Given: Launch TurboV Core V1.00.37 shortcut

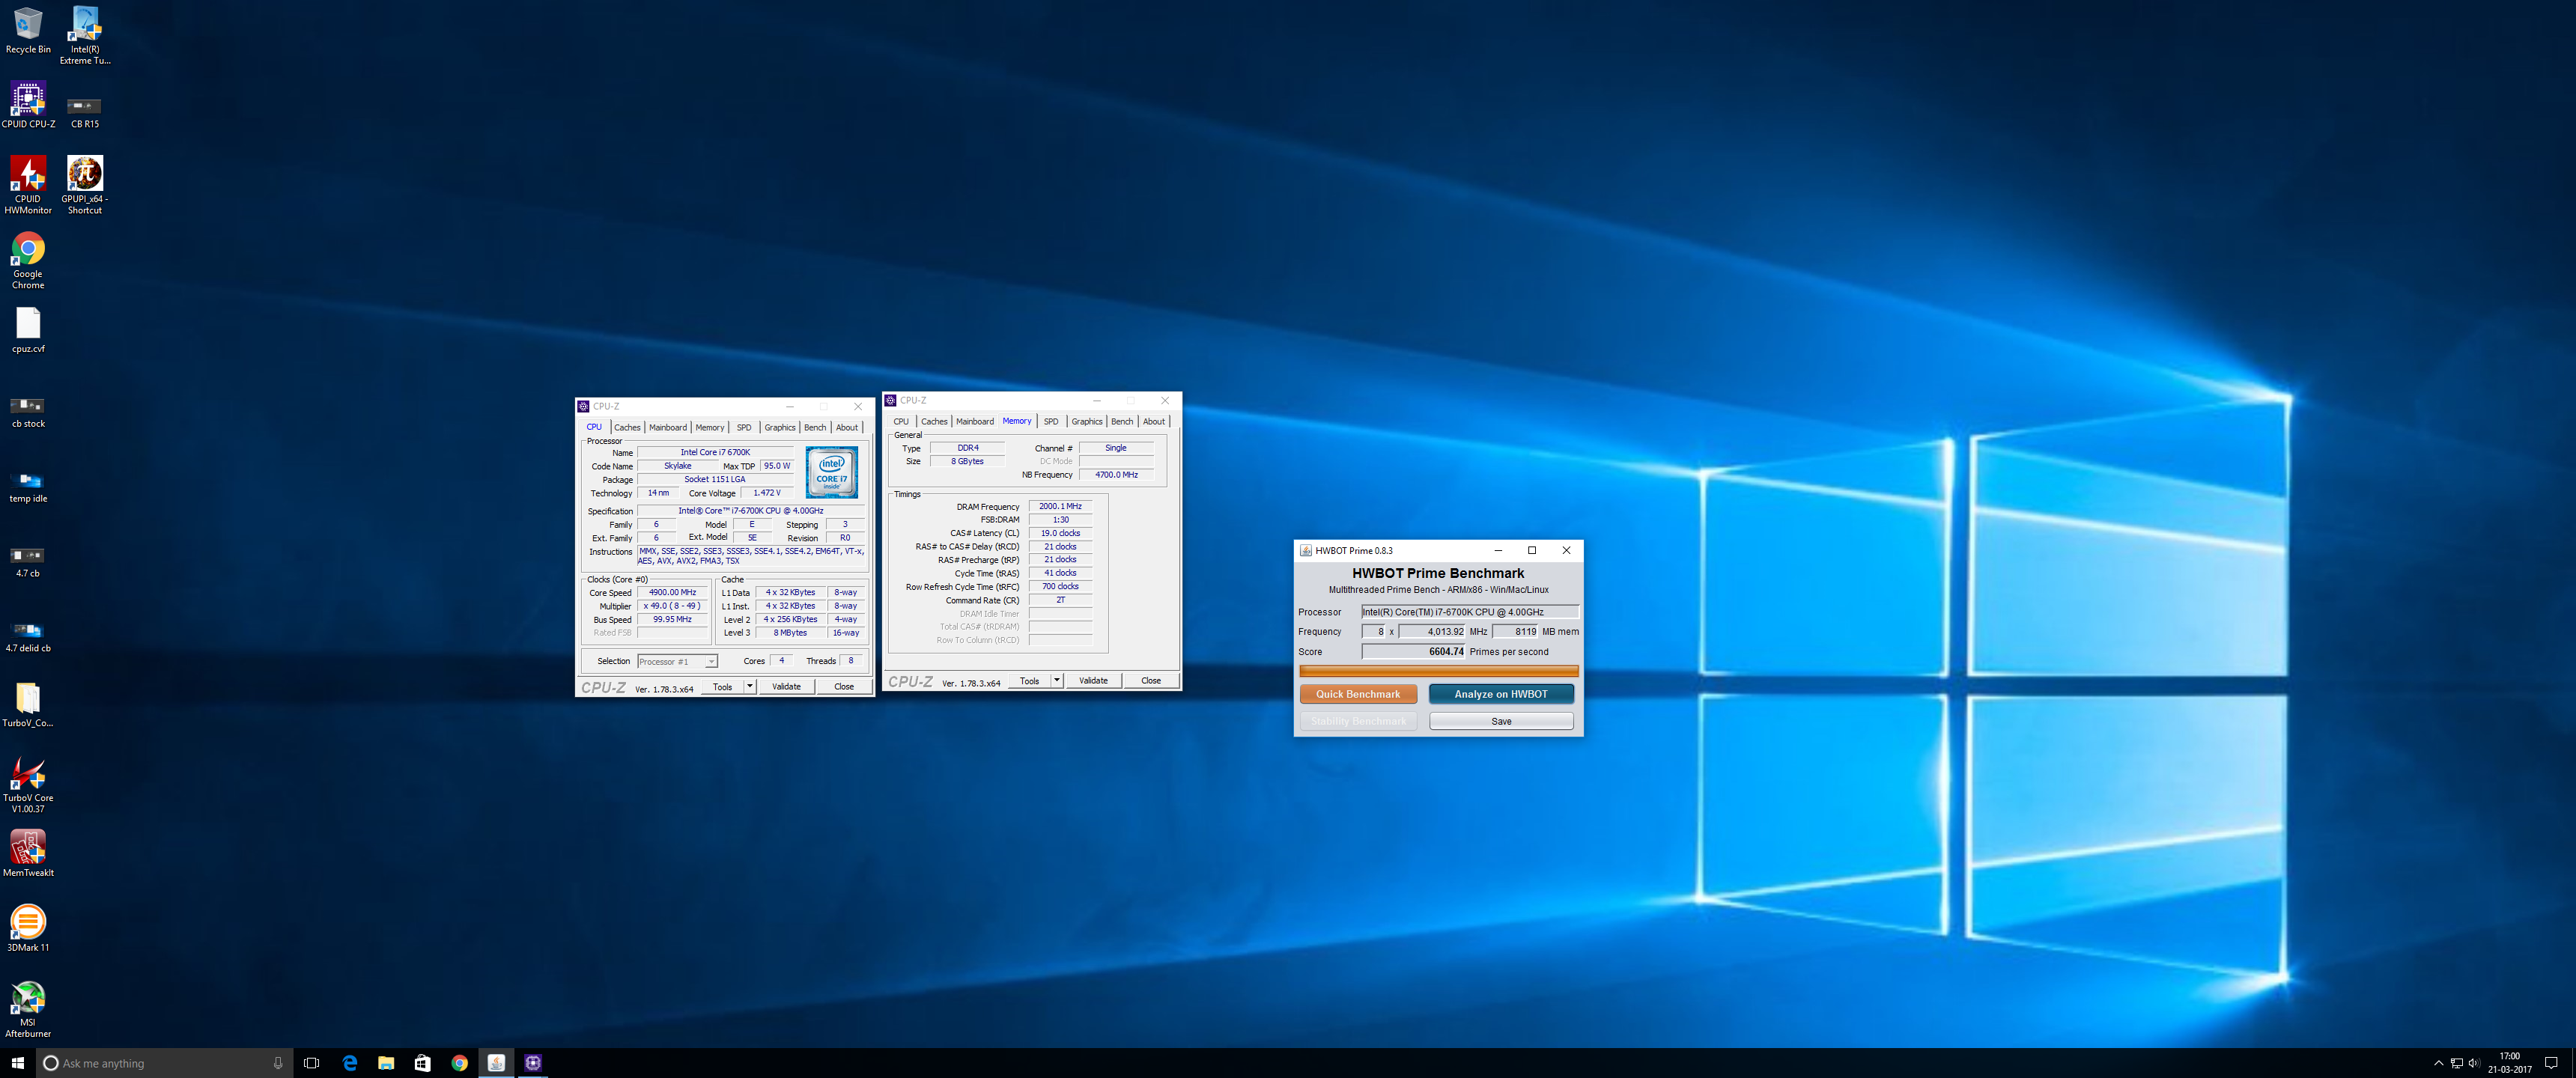Looking at the screenshot, I should (28, 785).
